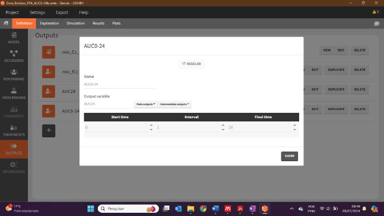The height and width of the screenshot is (216, 384).
Task: Click the Home icon in the toolbar
Action: [x=6, y=23]
